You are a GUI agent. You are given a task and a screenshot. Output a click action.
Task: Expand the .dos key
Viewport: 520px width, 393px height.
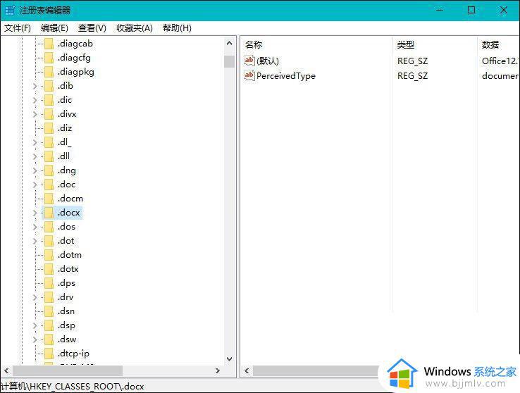tap(35, 227)
